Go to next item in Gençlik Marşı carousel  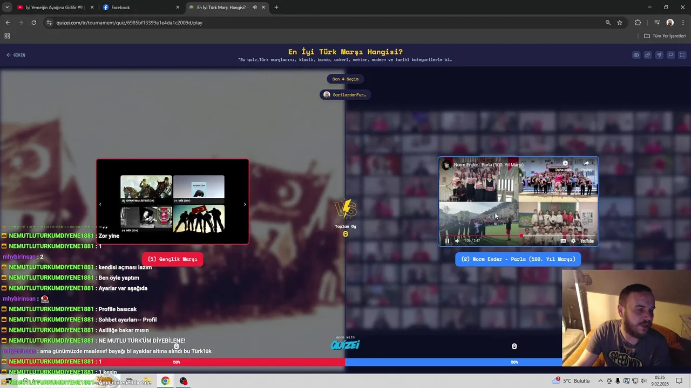(x=245, y=204)
